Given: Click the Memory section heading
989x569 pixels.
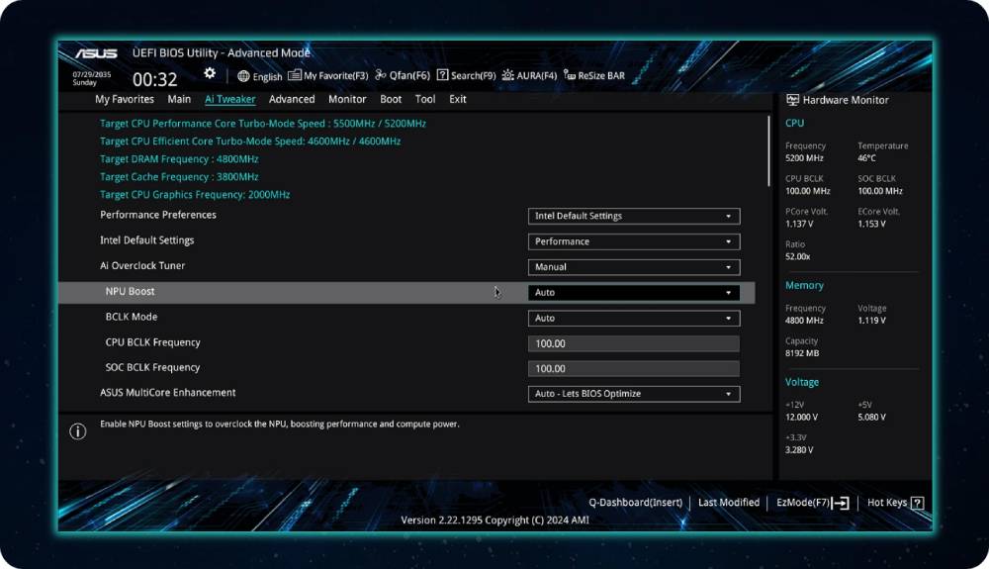Looking at the screenshot, I should click(804, 285).
